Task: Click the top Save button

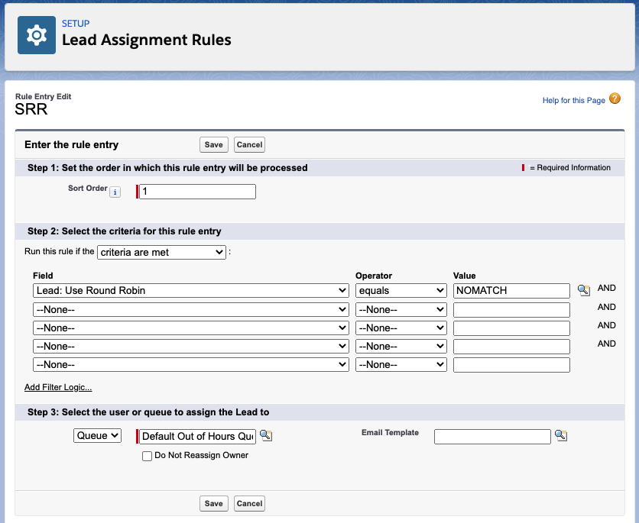Action: tap(213, 145)
